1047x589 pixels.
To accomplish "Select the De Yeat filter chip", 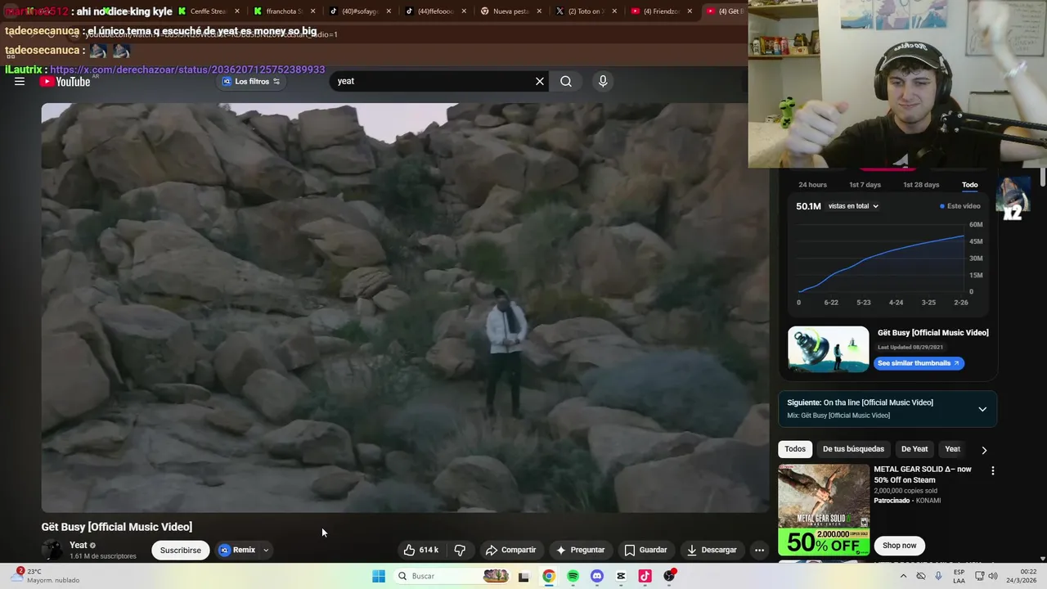I will point(914,449).
